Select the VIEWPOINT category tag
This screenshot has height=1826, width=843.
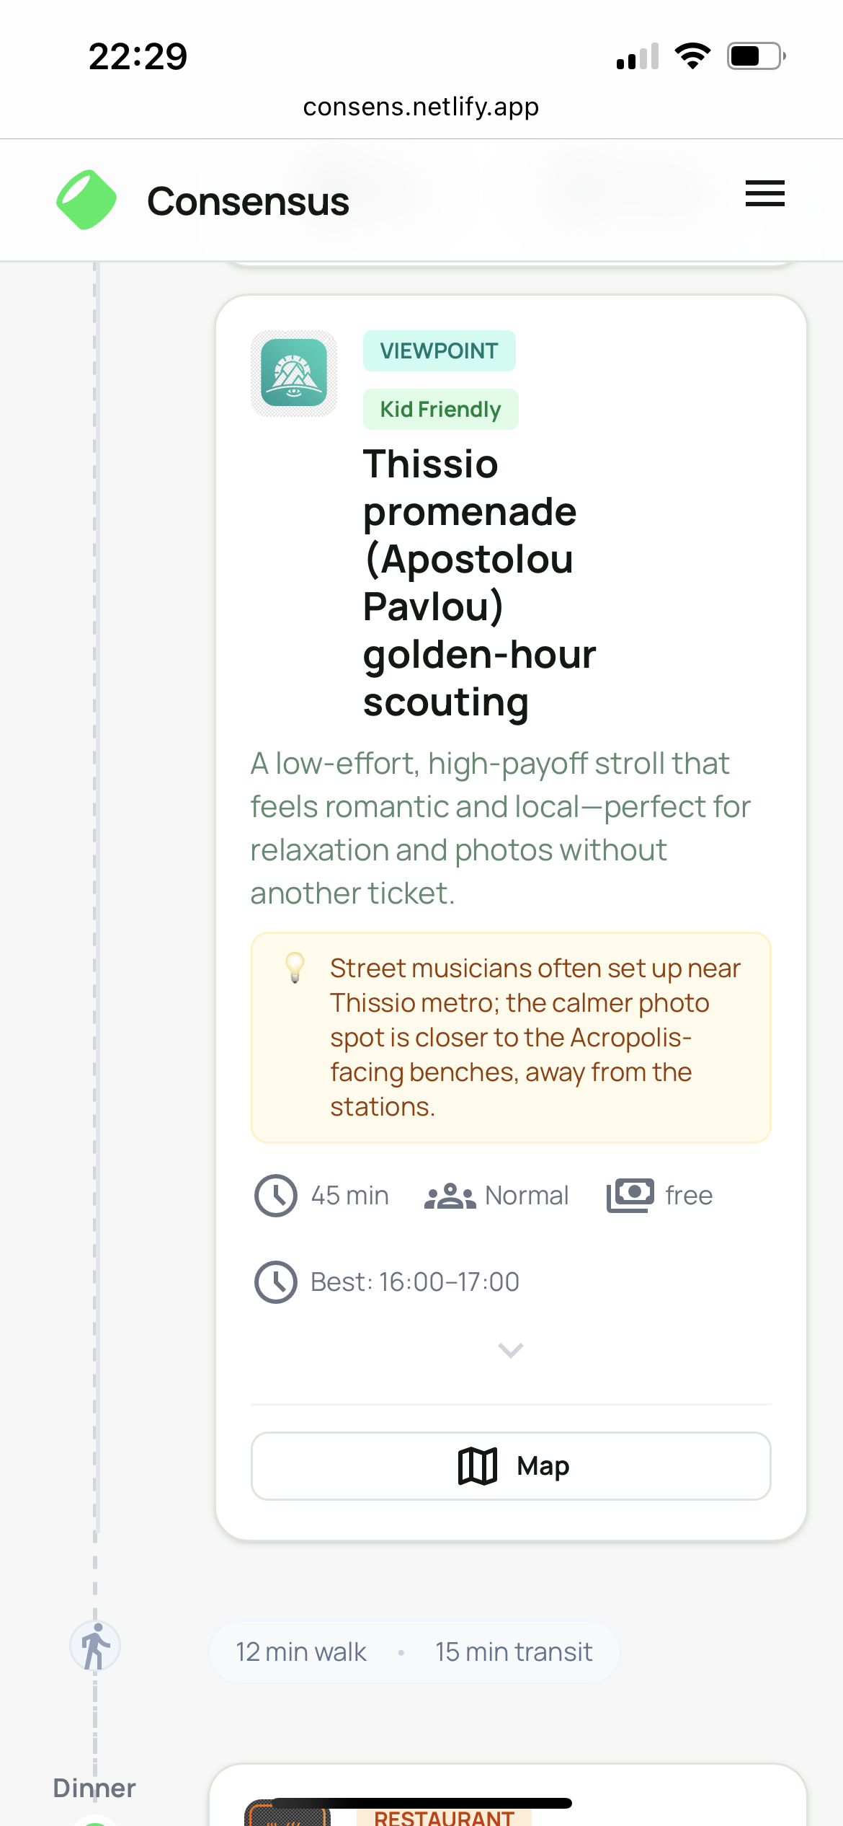439,351
